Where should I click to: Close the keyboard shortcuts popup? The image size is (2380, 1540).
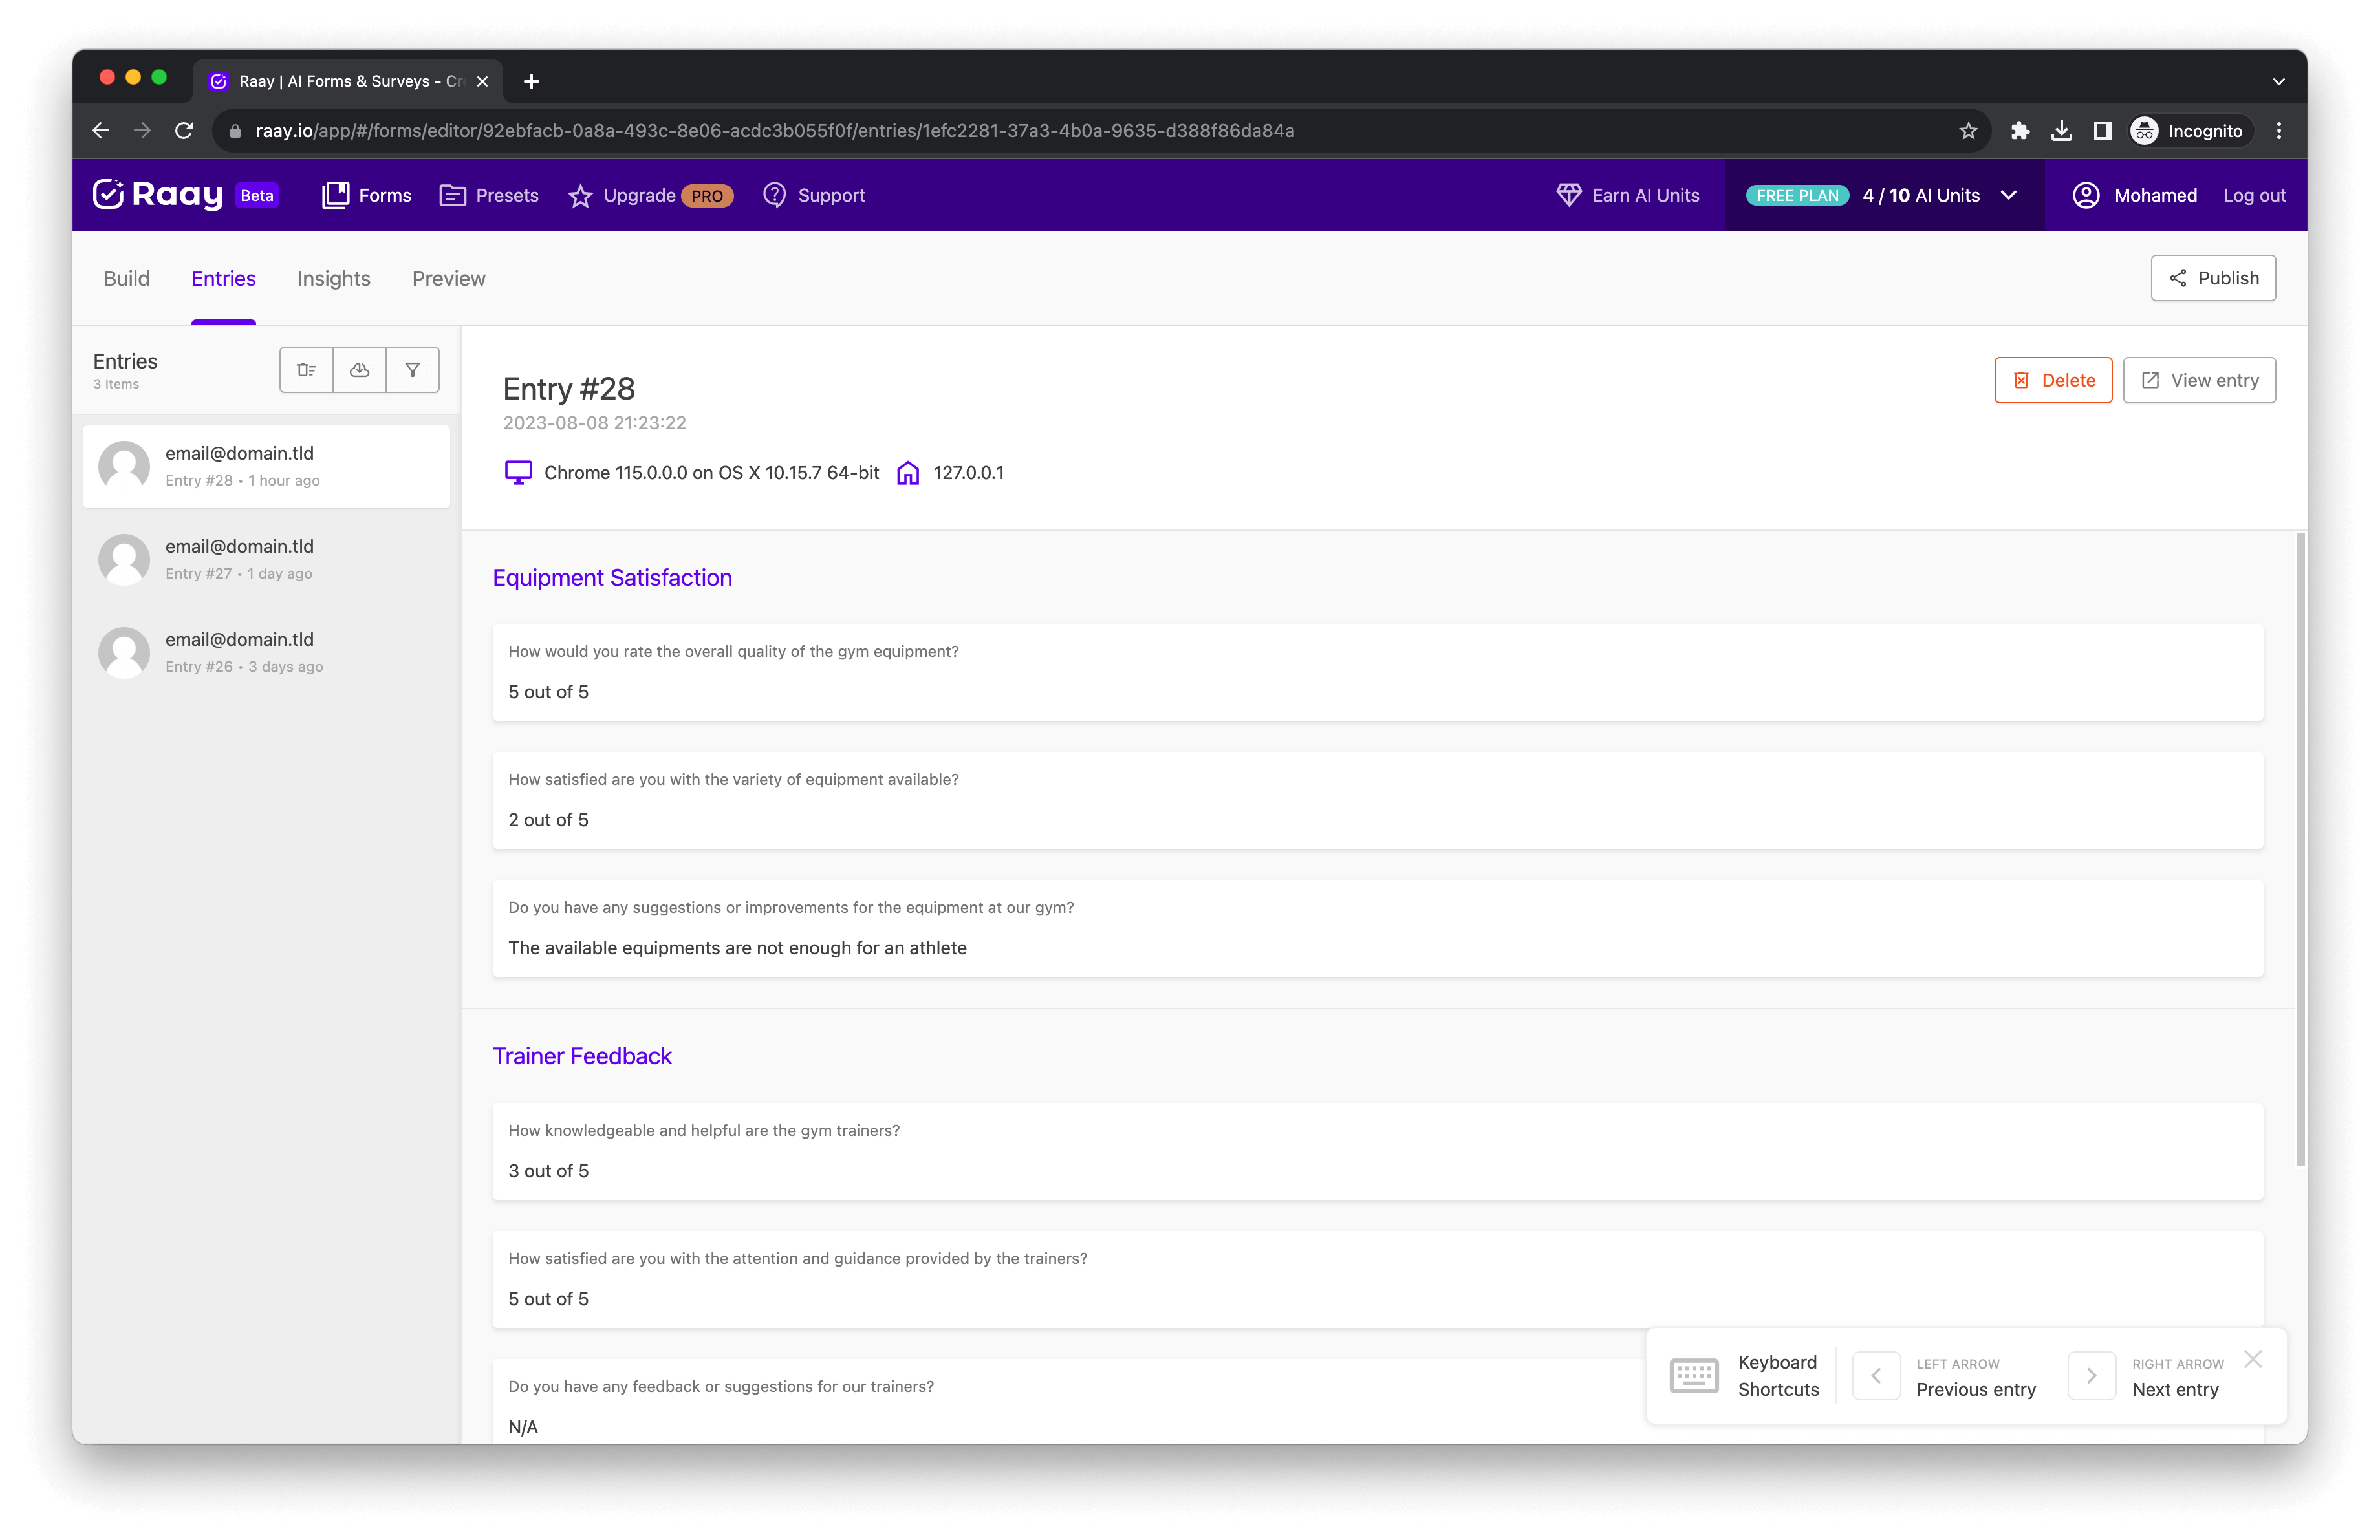click(x=2252, y=1359)
